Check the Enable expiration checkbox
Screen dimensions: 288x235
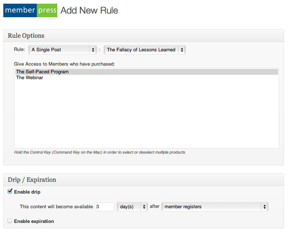10,221
